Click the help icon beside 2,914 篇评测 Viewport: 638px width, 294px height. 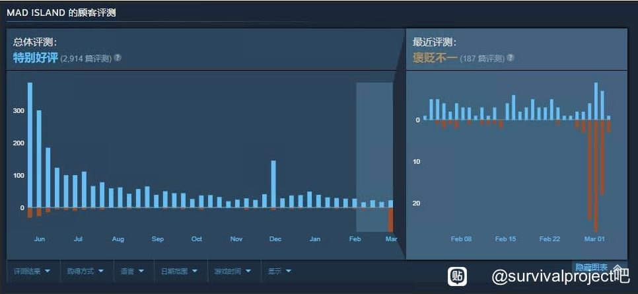tap(118, 58)
